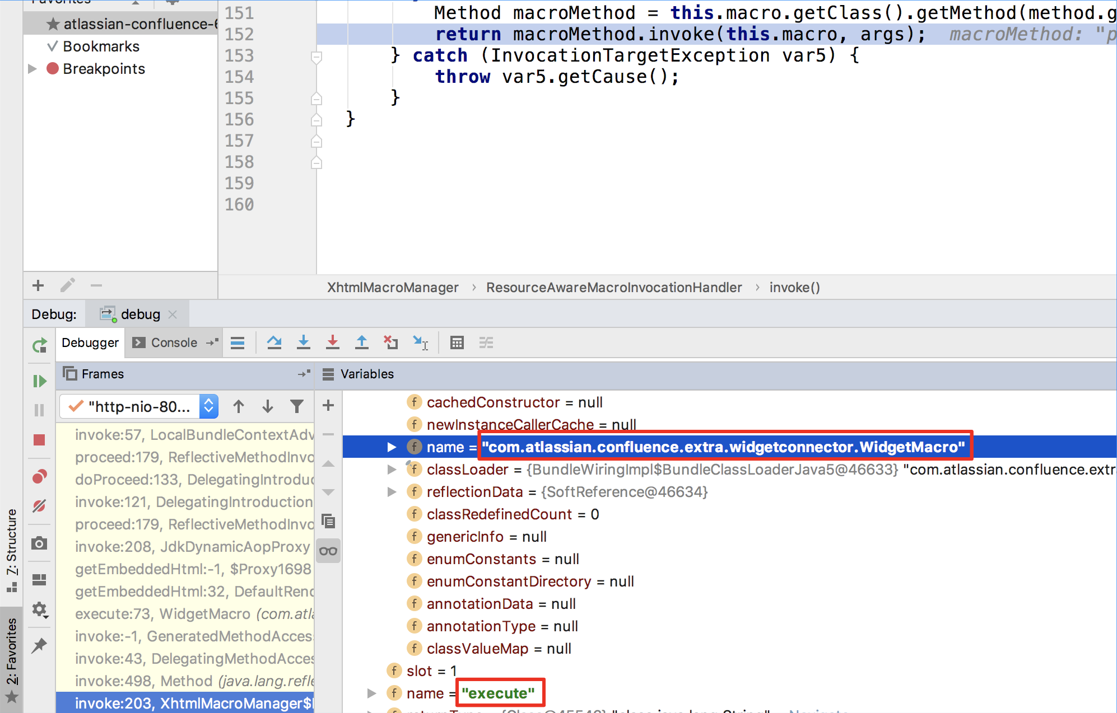Open the thread selector http-nio-80 dropdown
This screenshot has width=1117, height=713.
click(139, 406)
